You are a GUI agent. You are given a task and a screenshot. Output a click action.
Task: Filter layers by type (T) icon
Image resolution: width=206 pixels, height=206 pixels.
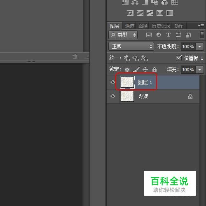169,35
